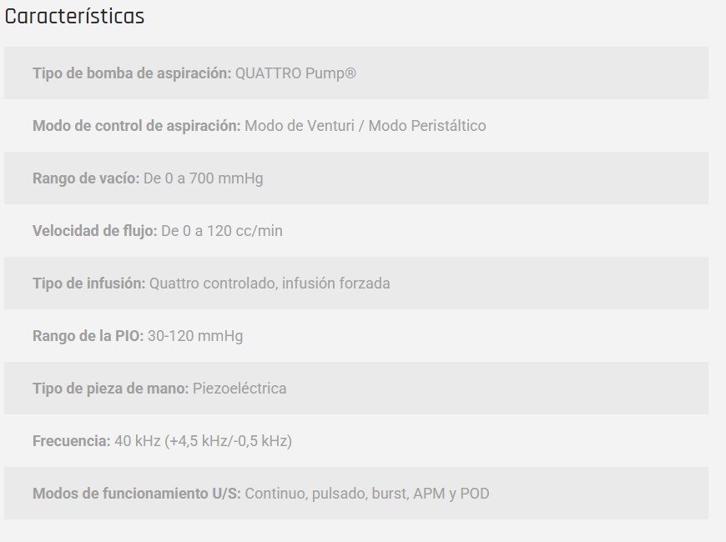Select the Tipo de bomba de aspiración row
Screen dimensions: 726x542
point(356,73)
